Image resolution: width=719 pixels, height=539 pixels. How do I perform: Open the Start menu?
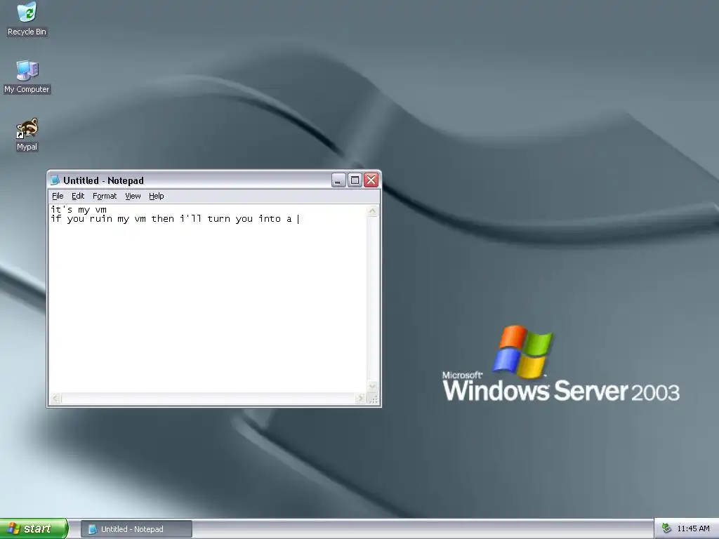coord(34,528)
